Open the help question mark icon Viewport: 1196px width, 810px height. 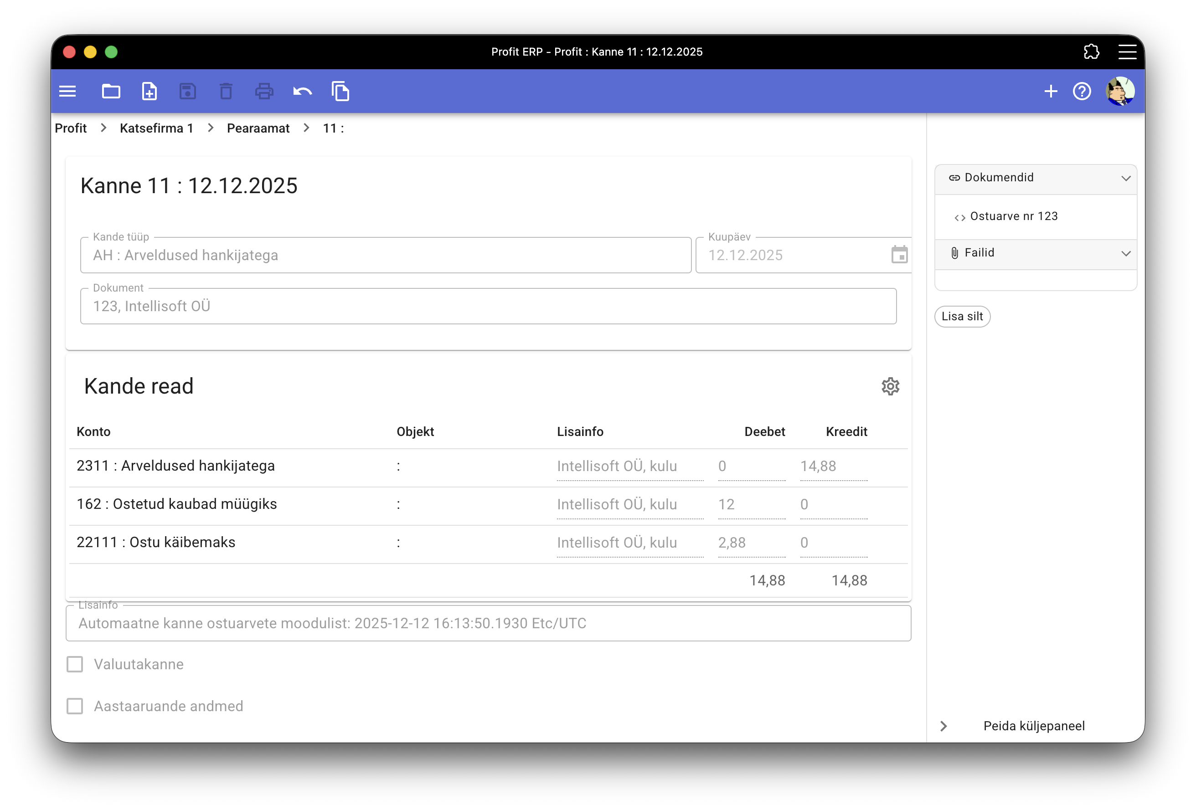click(x=1082, y=92)
